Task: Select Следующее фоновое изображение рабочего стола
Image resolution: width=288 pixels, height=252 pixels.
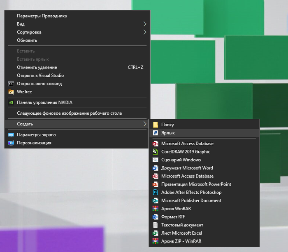Action: click(77, 113)
